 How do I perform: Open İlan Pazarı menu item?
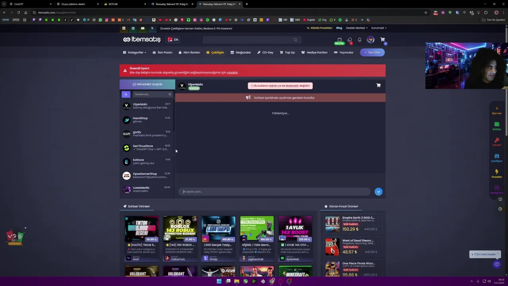[x=162, y=52]
